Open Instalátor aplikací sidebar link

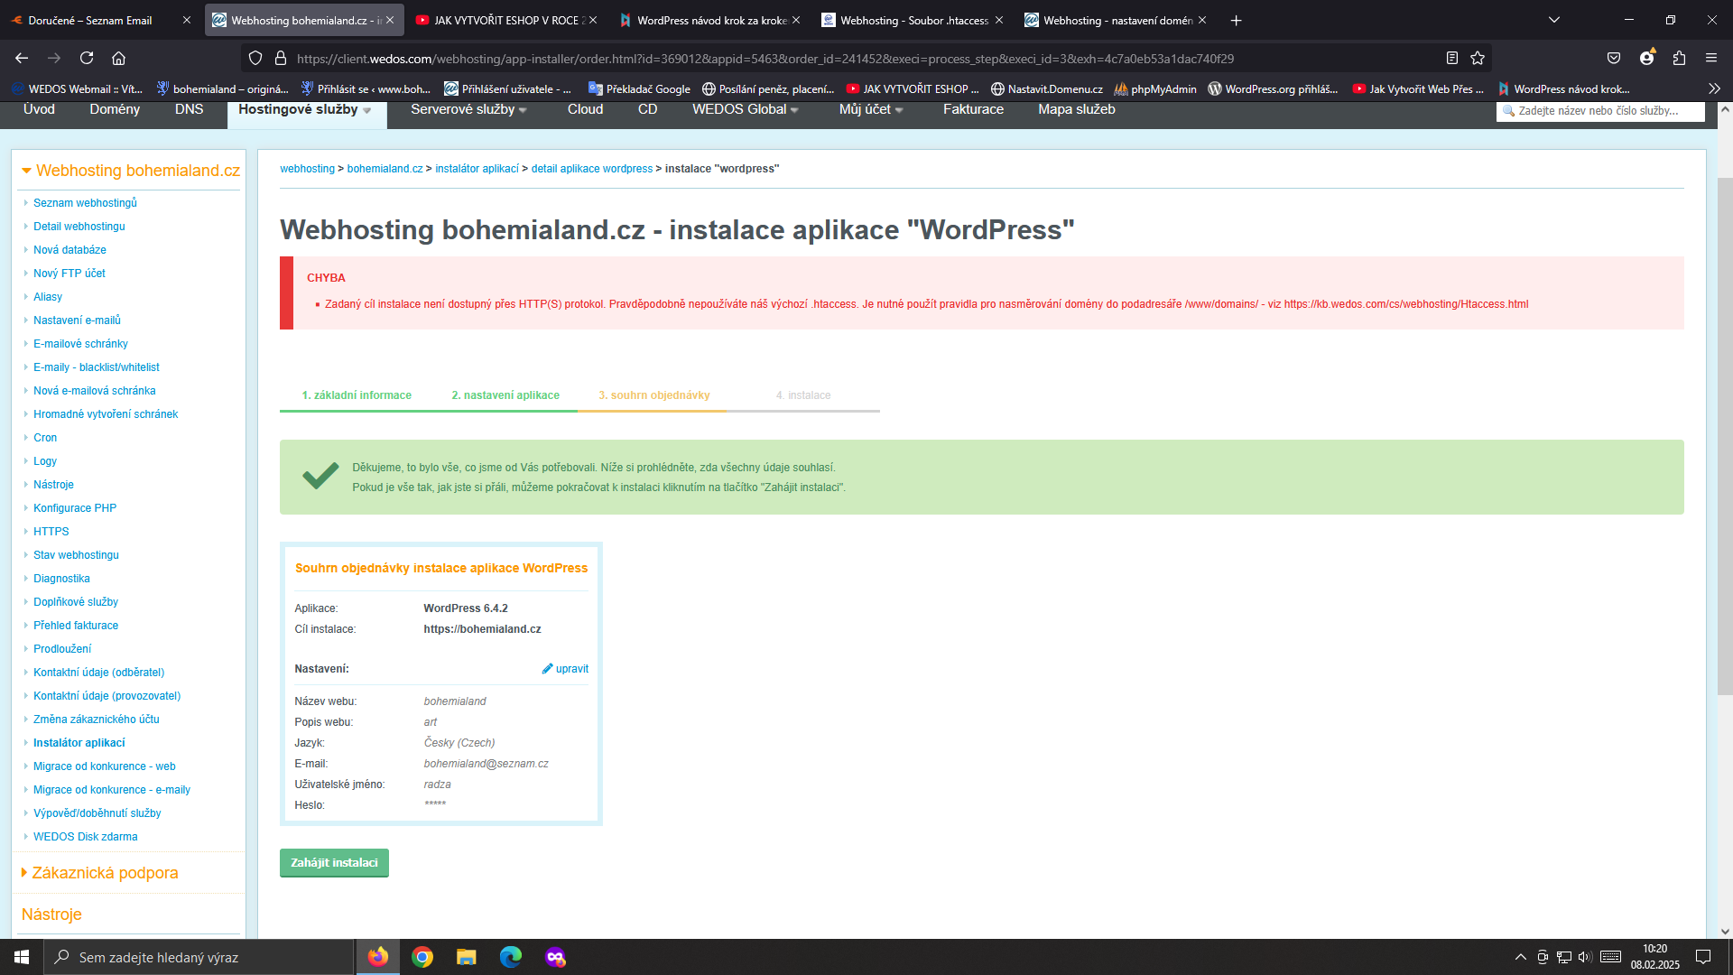(x=79, y=743)
